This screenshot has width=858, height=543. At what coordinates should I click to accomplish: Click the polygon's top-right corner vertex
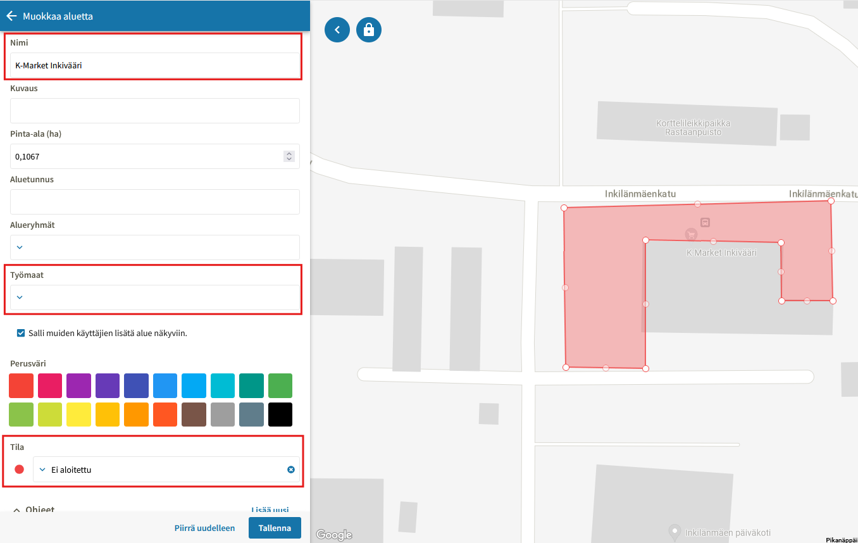[831, 201]
